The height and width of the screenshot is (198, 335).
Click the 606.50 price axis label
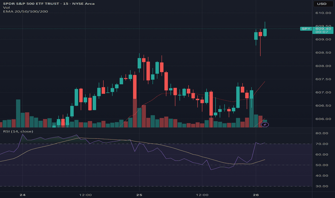(x=323, y=106)
